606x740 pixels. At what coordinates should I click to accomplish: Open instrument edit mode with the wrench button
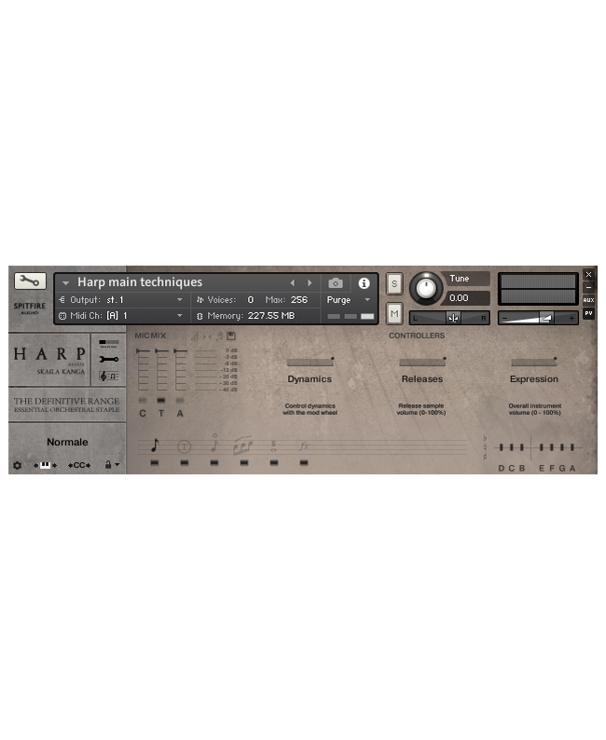[x=30, y=281]
